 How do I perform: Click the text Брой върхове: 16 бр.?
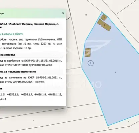19,48
